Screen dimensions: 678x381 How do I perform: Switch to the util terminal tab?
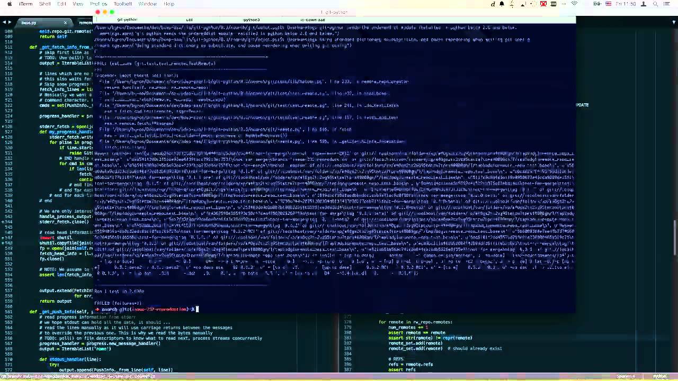click(189, 20)
